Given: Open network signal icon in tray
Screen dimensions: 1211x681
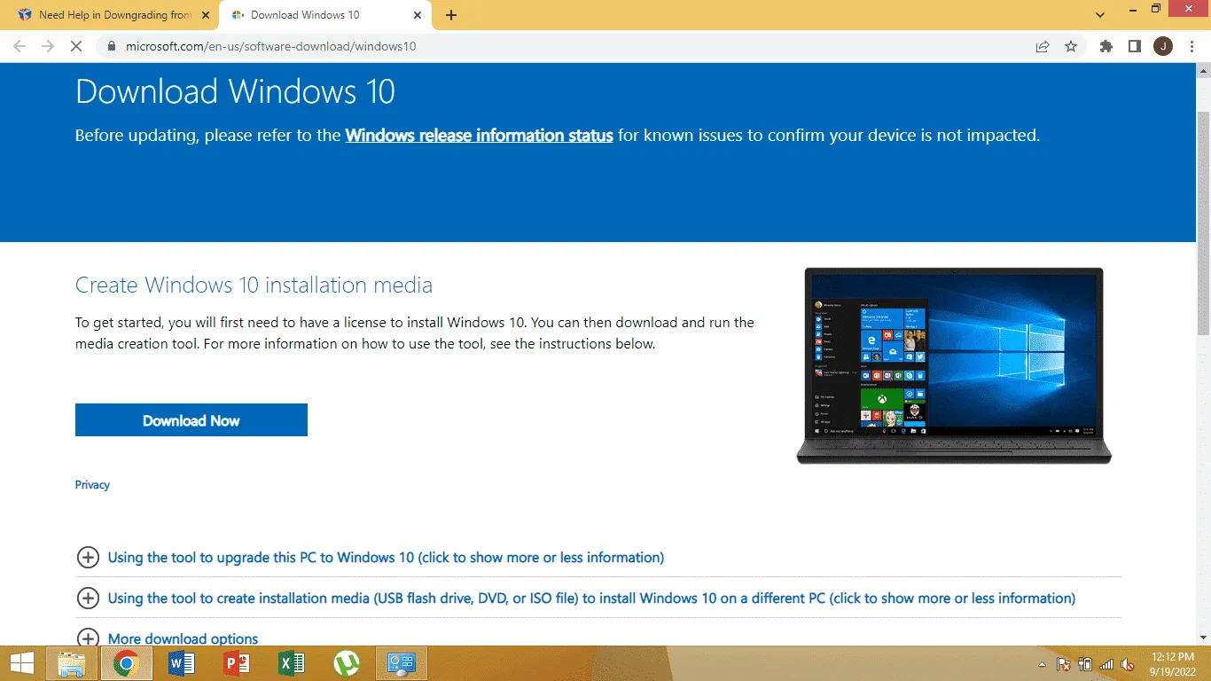Looking at the screenshot, I should point(1106,664).
